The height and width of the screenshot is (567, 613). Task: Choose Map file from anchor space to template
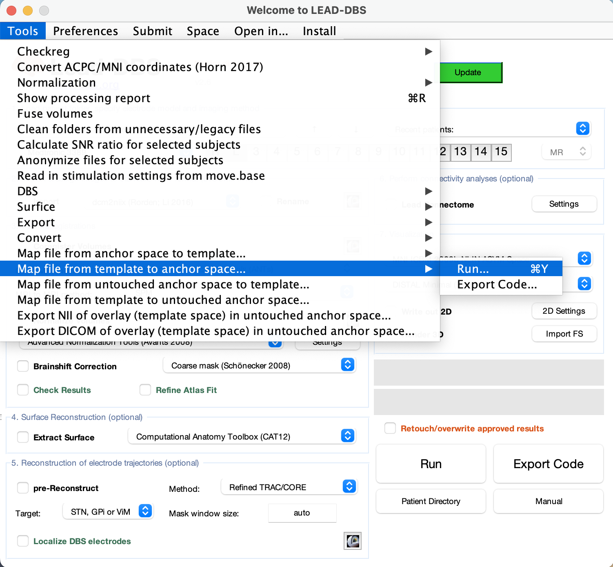(x=220, y=253)
